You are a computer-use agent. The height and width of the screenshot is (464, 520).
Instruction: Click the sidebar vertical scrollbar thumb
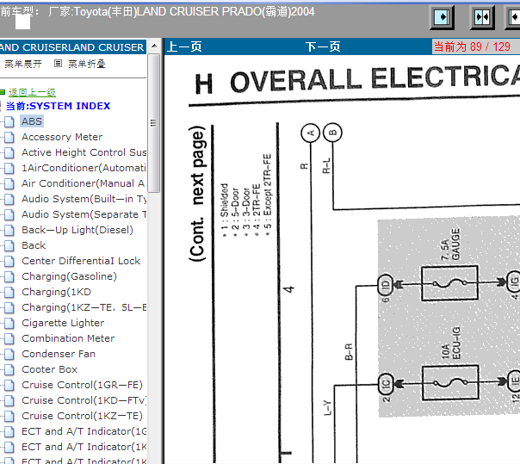pos(153,123)
